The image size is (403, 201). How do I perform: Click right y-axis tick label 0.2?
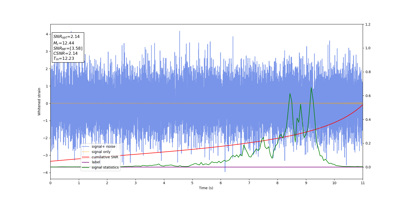pos(368,143)
